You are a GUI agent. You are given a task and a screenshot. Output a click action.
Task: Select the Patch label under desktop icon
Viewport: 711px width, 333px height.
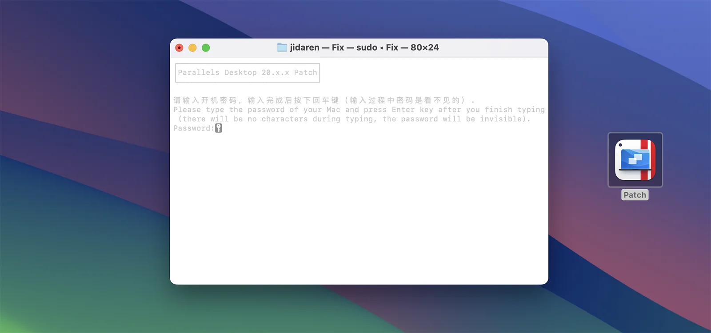tap(635, 195)
